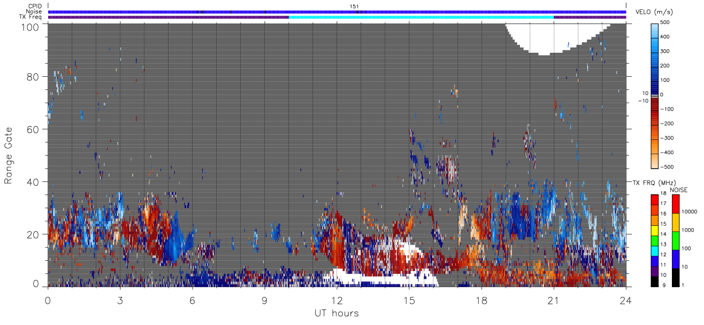Image resolution: width=704 pixels, height=325 pixels.
Task: Click the pale orange bottom of velocity colorbar
Action: click(x=654, y=160)
